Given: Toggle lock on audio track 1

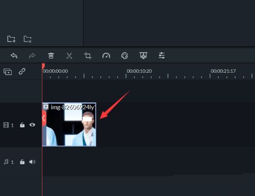Looking at the screenshot, I should 22,162.
